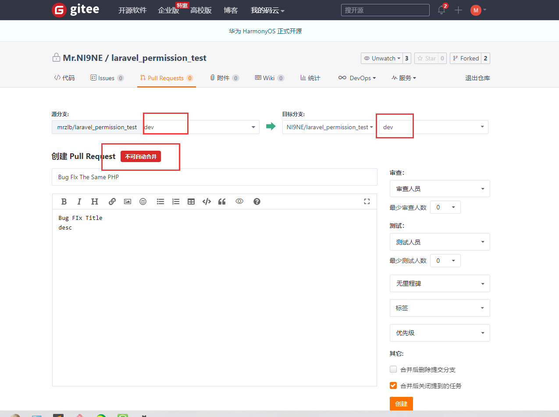Expand the 审查人员 reviewer dropdown
Image resolution: width=559 pixels, height=417 pixels.
(440, 189)
